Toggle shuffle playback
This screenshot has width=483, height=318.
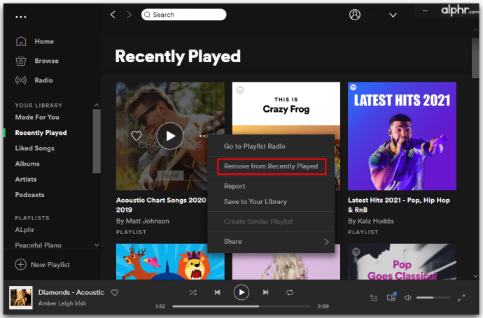point(193,292)
